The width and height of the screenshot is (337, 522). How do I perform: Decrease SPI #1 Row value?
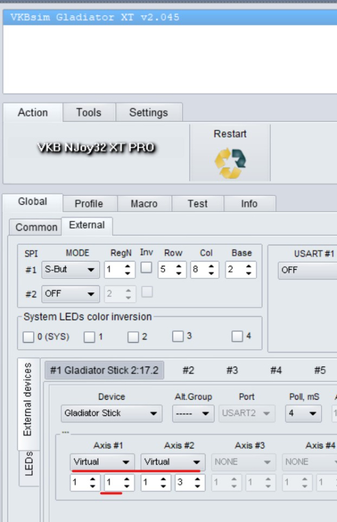point(179,273)
